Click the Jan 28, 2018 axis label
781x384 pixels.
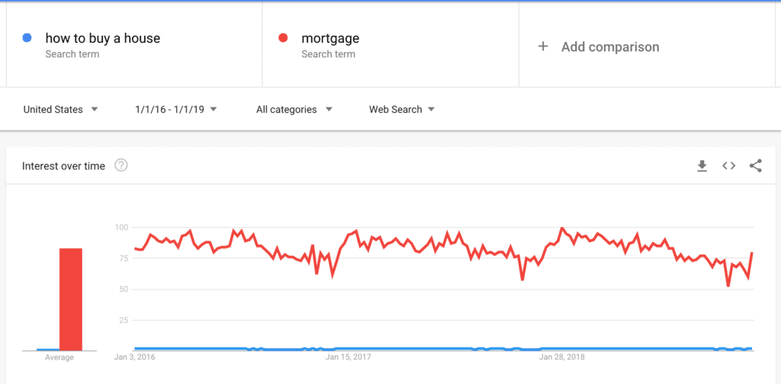pyautogui.click(x=562, y=357)
